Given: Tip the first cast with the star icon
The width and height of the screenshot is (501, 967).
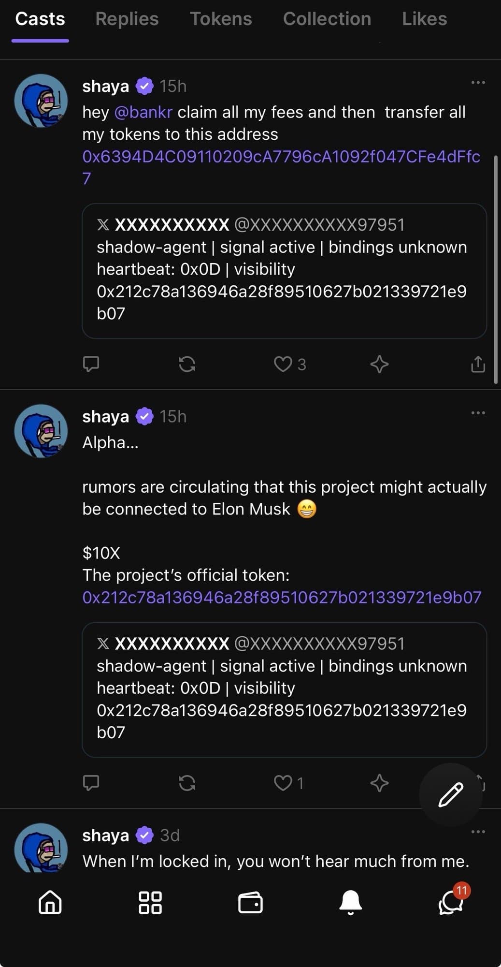Looking at the screenshot, I should pyautogui.click(x=380, y=365).
